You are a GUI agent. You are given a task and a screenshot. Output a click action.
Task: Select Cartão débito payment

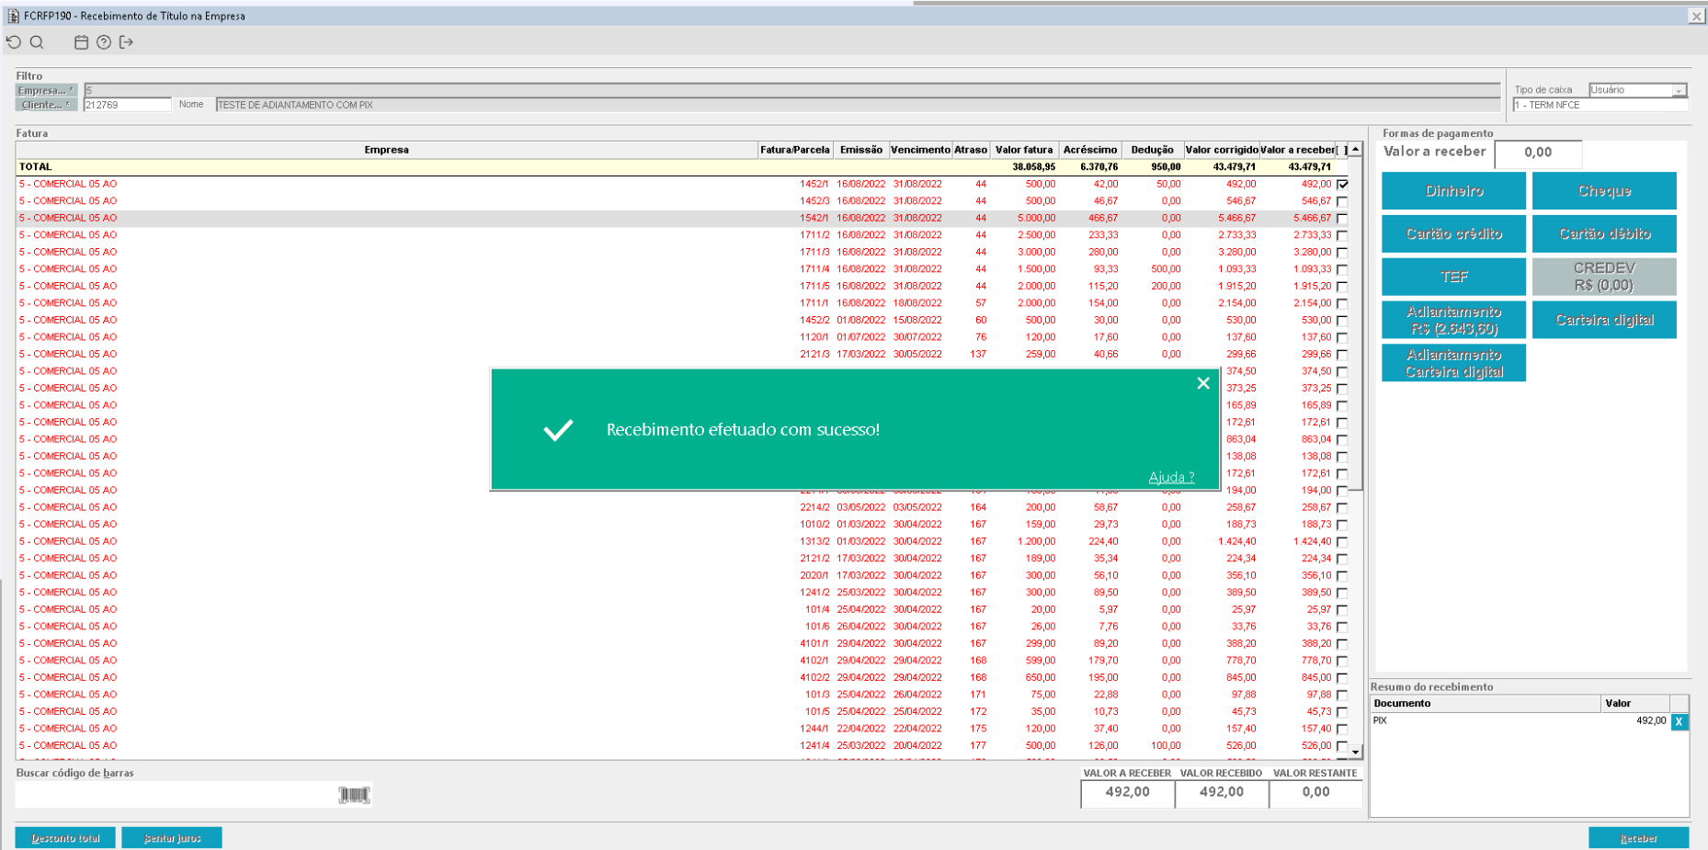tap(1604, 233)
